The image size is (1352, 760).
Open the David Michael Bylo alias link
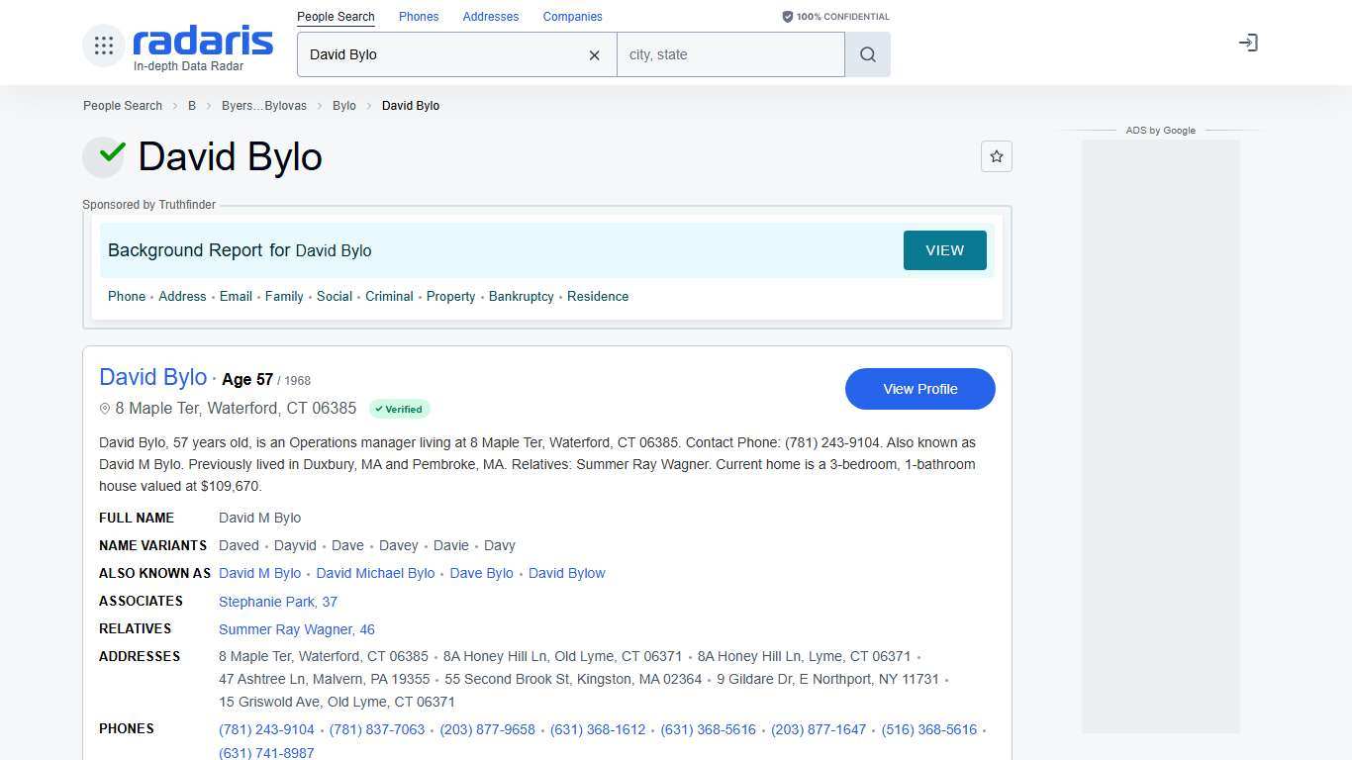pyautogui.click(x=375, y=573)
